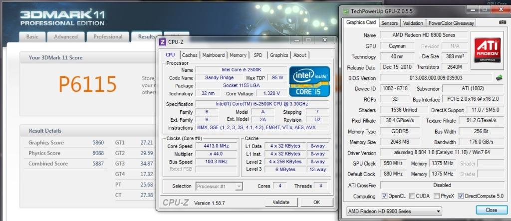Click the Release Date value Dec 15, 2010
Viewport: 511px width, 221px height.
click(x=397, y=67)
